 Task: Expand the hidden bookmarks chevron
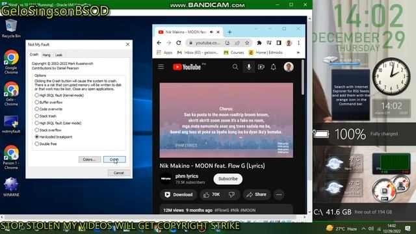pos(298,53)
